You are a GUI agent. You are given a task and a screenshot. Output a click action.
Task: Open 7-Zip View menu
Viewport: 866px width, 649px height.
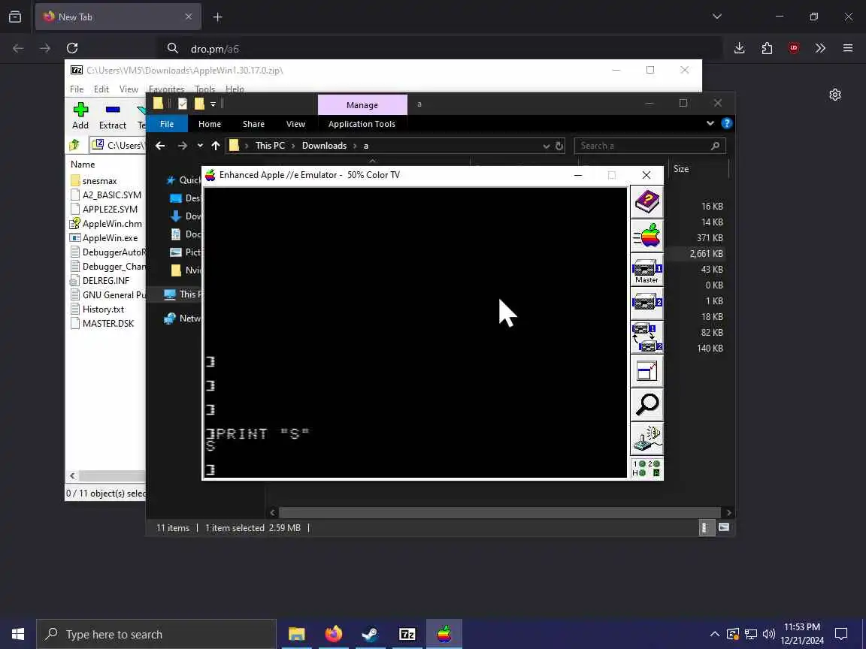pyautogui.click(x=129, y=89)
